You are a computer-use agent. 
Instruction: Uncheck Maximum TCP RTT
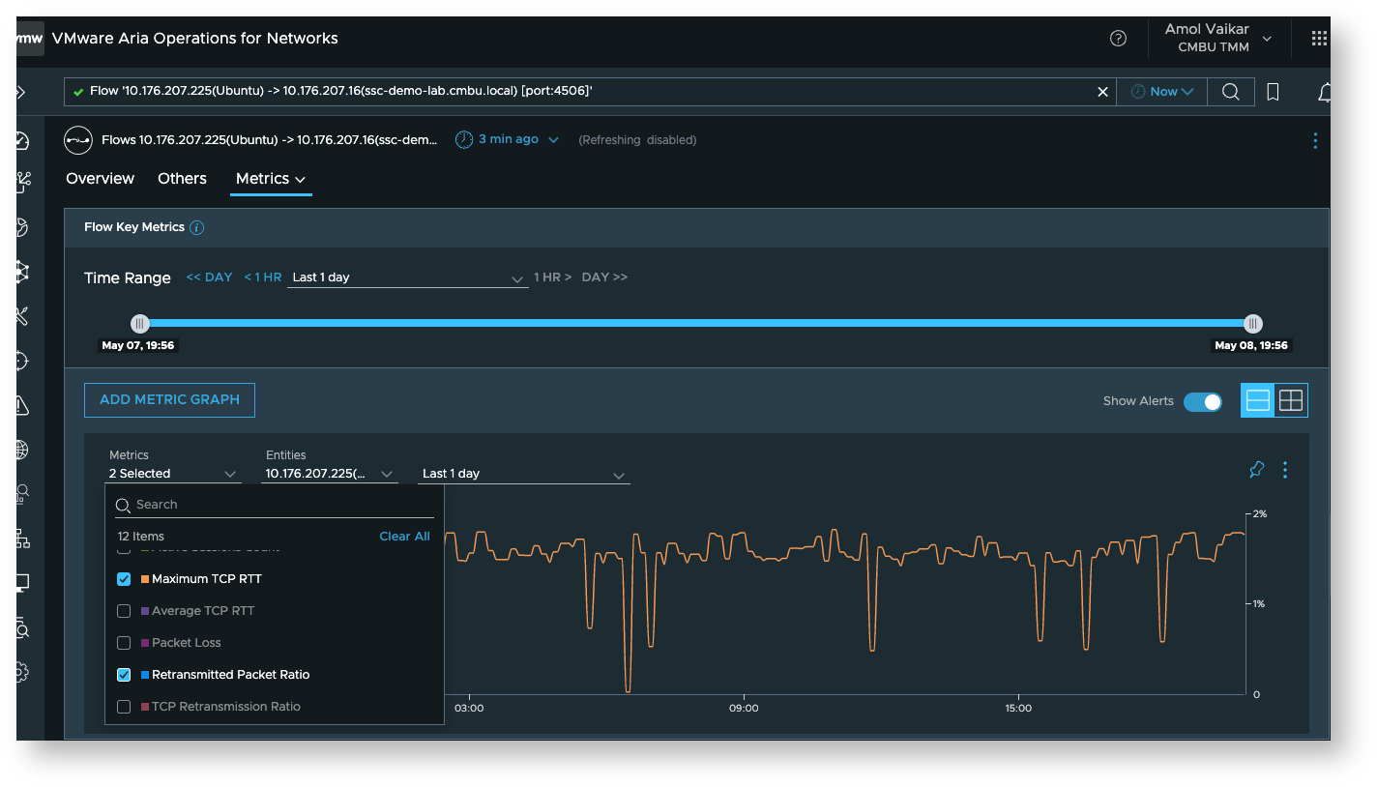(x=124, y=579)
